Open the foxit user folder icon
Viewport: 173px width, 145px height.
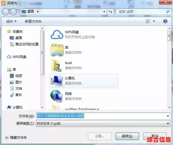pyautogui.click(x=57, y=66)
